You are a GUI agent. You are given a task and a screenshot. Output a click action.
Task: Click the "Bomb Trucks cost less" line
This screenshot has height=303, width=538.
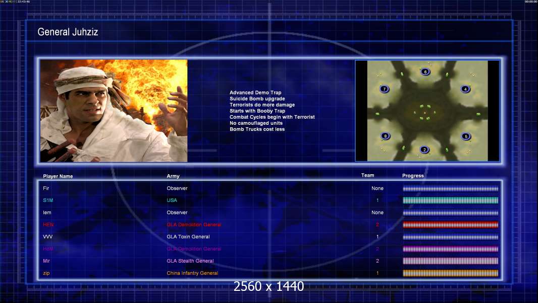[257, 129]
